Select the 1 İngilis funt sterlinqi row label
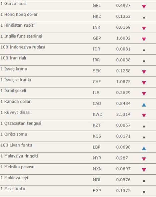 coord(21,36)
